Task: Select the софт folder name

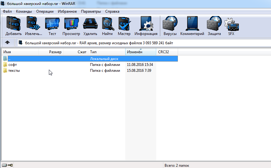Action: (x=13, y=65)
